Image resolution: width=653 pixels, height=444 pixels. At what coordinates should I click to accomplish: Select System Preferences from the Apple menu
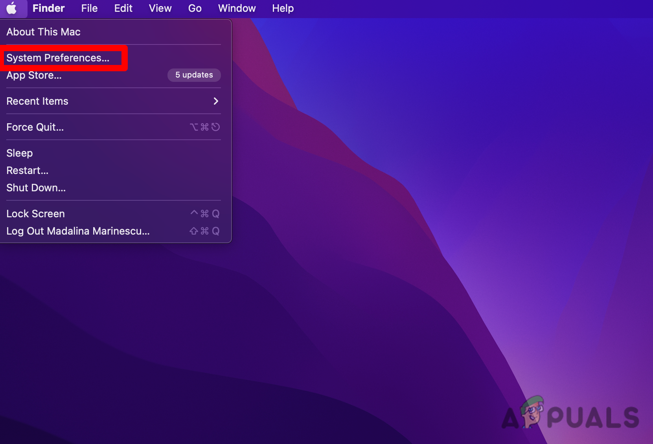(57, 57)
